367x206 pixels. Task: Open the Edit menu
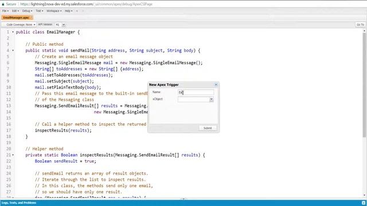pyautogui.click(x=15, y=11)
